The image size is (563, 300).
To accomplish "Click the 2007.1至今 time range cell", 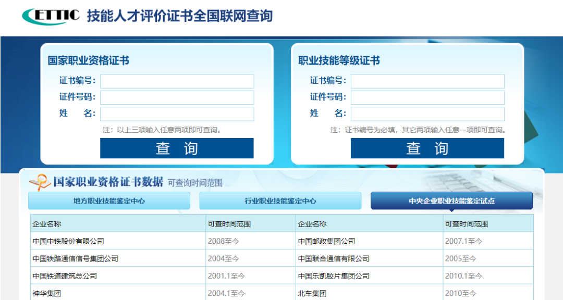I will [x=488, y=241].
